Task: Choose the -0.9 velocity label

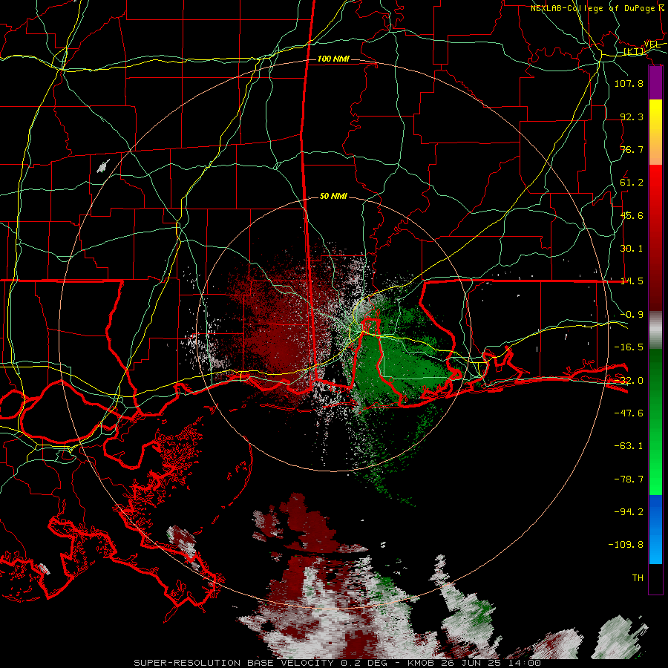Action: tap(632, 315)
